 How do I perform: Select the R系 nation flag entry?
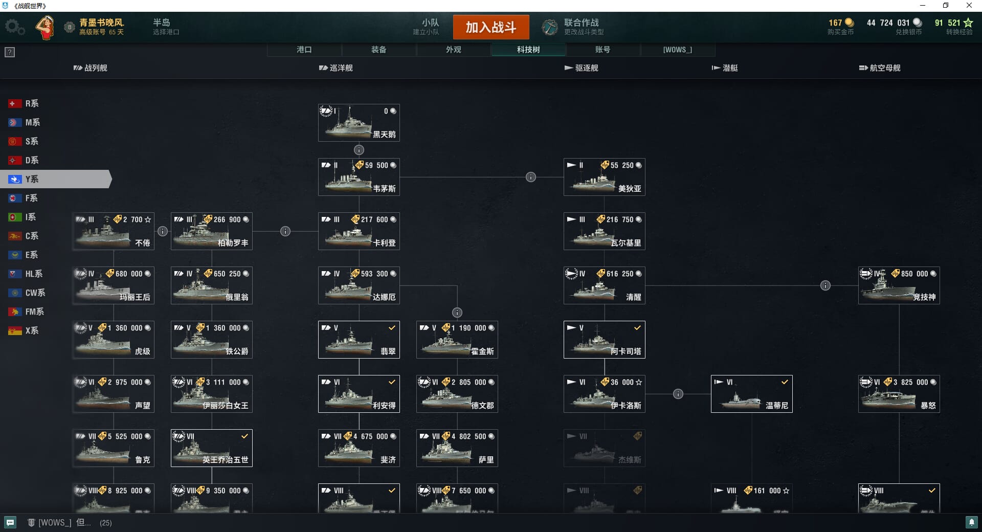[24, 103]
